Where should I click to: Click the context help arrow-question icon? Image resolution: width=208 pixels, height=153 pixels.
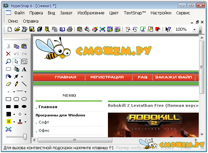coord(168,29)
